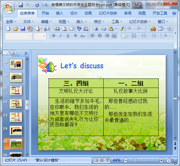Open the table icon dropdown arrow

(164, 29)
